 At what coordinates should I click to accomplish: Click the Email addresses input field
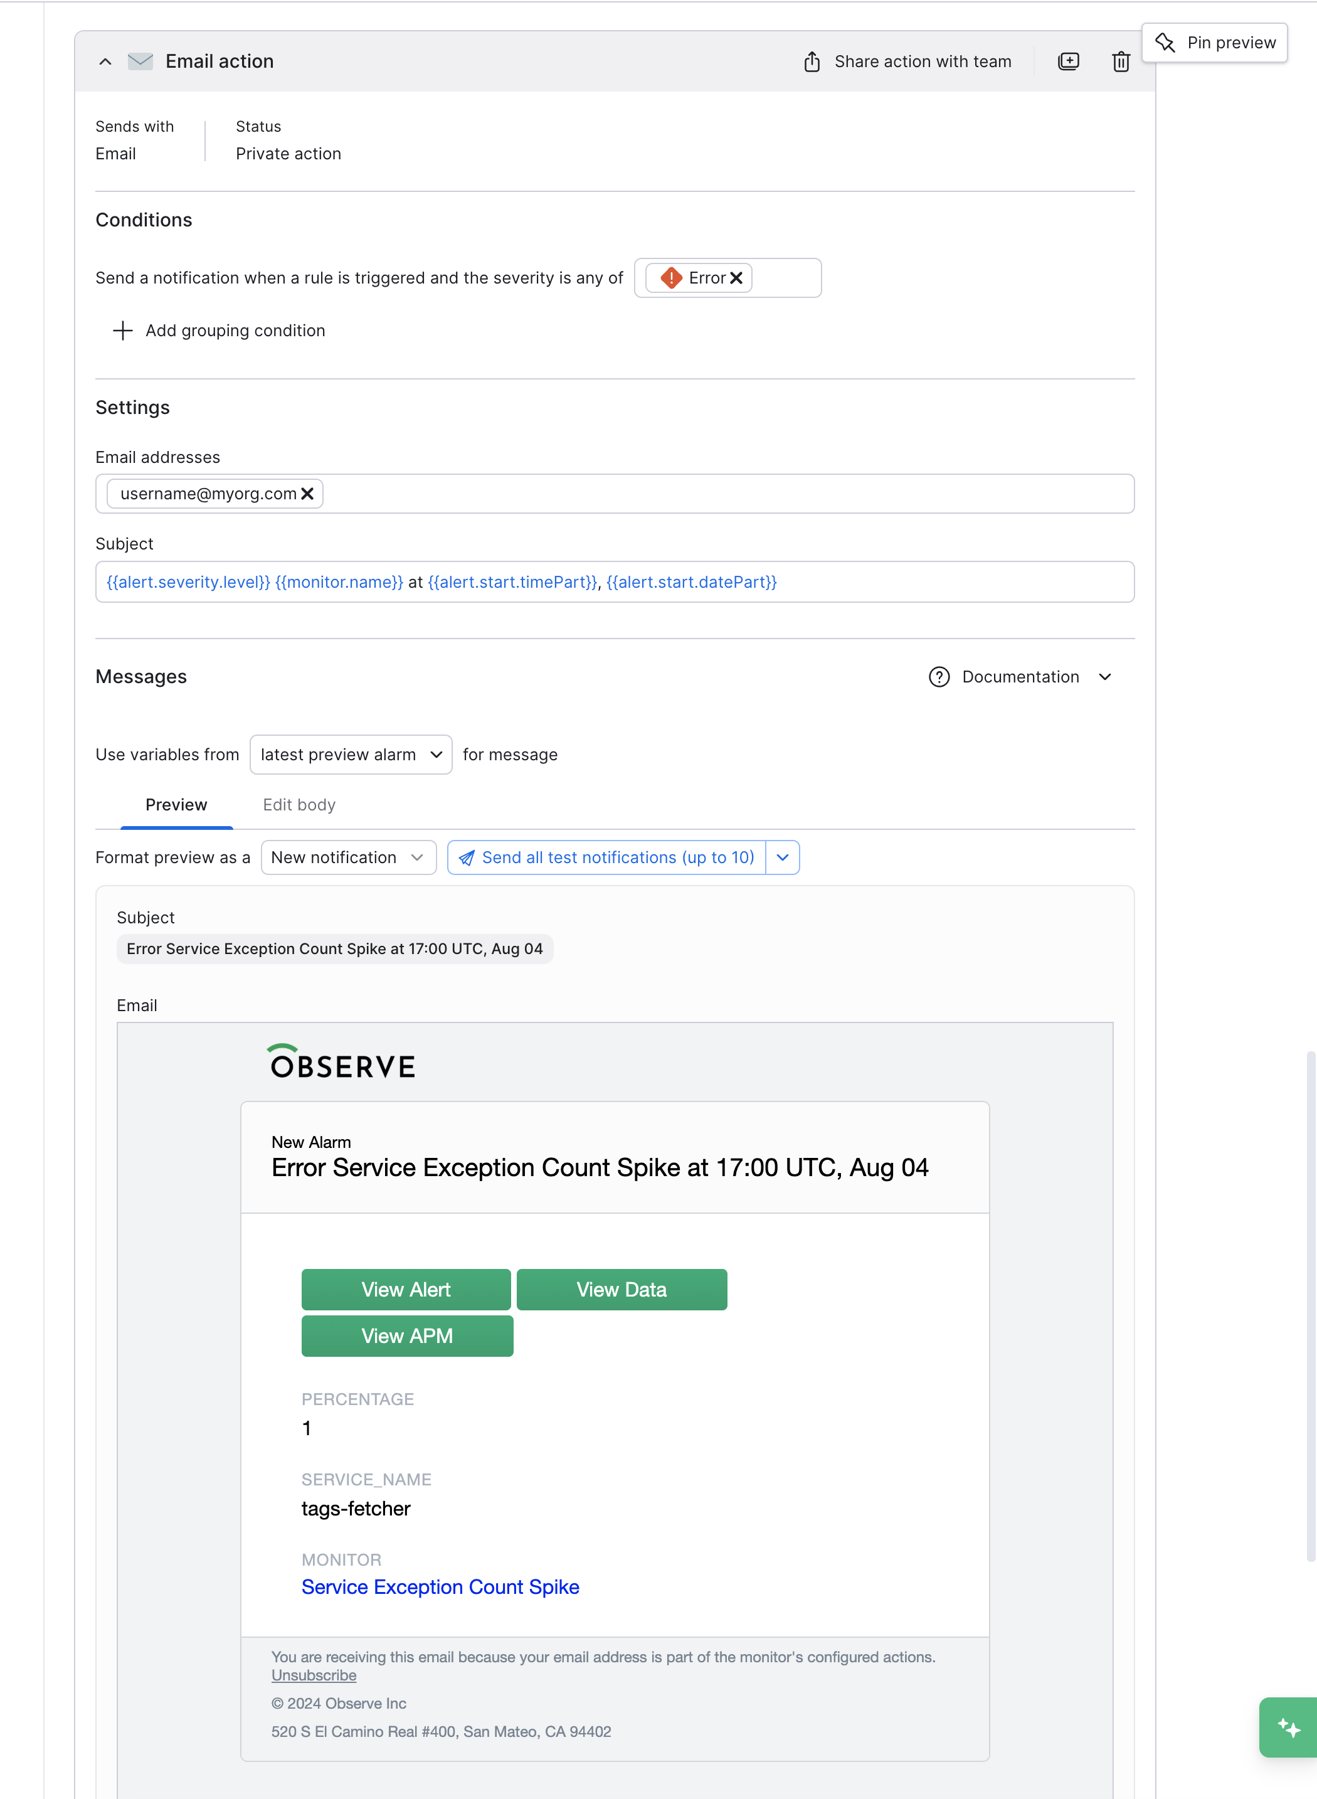[x=615, y=494]
